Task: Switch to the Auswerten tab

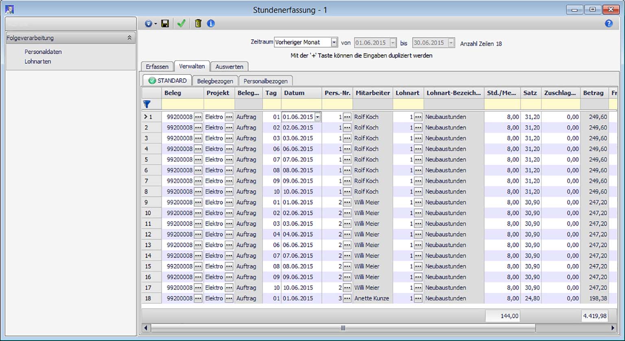Action: tap(229, 67)
